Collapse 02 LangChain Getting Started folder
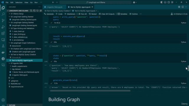Screen dimensions: 189x106 [24, 17]
